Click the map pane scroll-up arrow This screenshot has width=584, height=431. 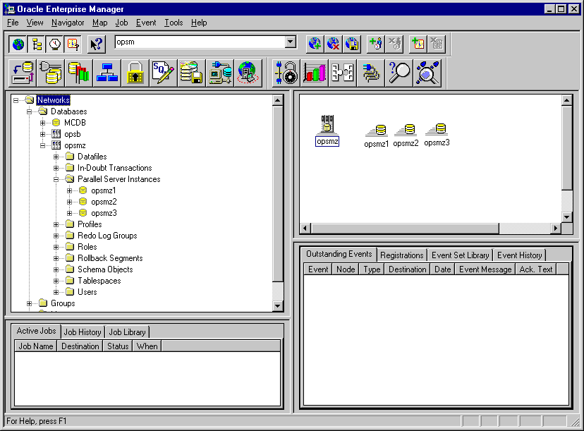[x=566, y=100]
